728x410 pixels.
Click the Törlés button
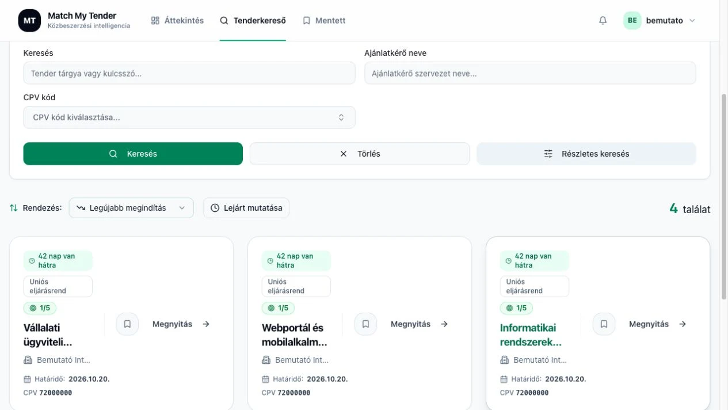point(360,154)
